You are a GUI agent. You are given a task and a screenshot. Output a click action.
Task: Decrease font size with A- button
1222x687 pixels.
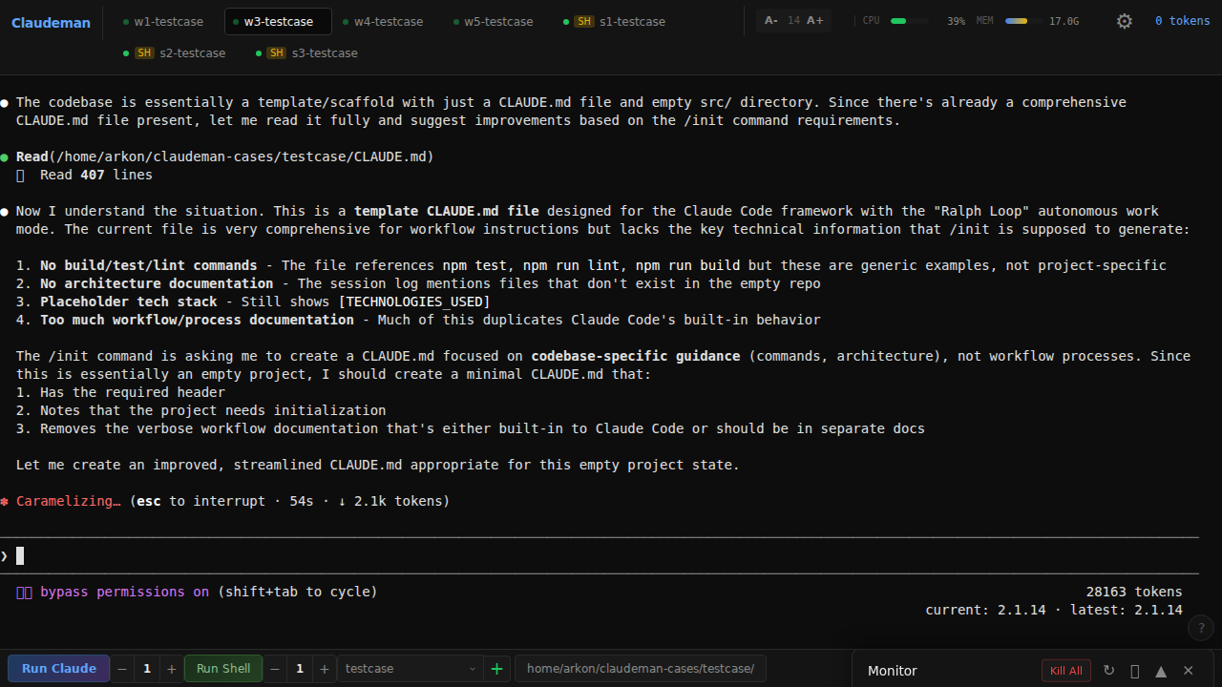pyautogui.click(x=771, y=21)
